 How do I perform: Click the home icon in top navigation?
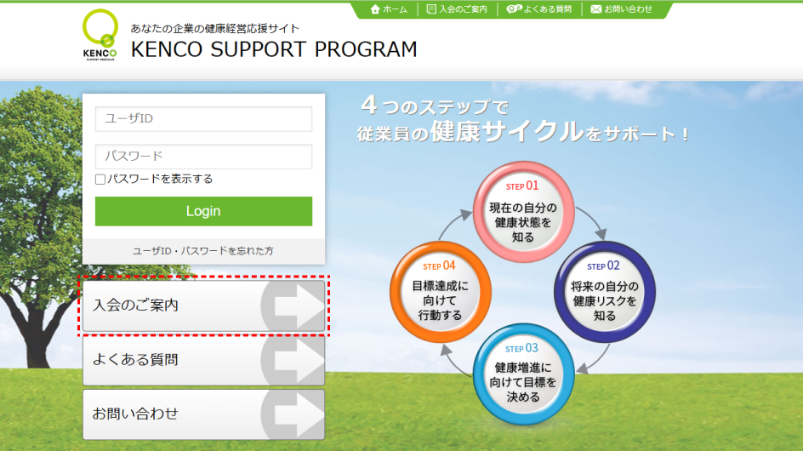point(375,9)
